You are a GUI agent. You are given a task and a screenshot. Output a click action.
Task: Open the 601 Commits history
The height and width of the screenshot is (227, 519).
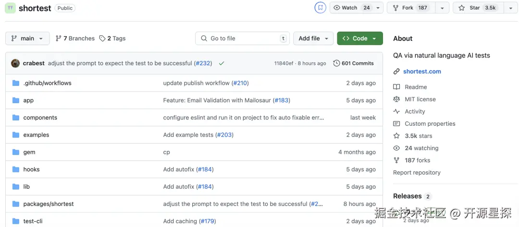(x=353, y=63)
